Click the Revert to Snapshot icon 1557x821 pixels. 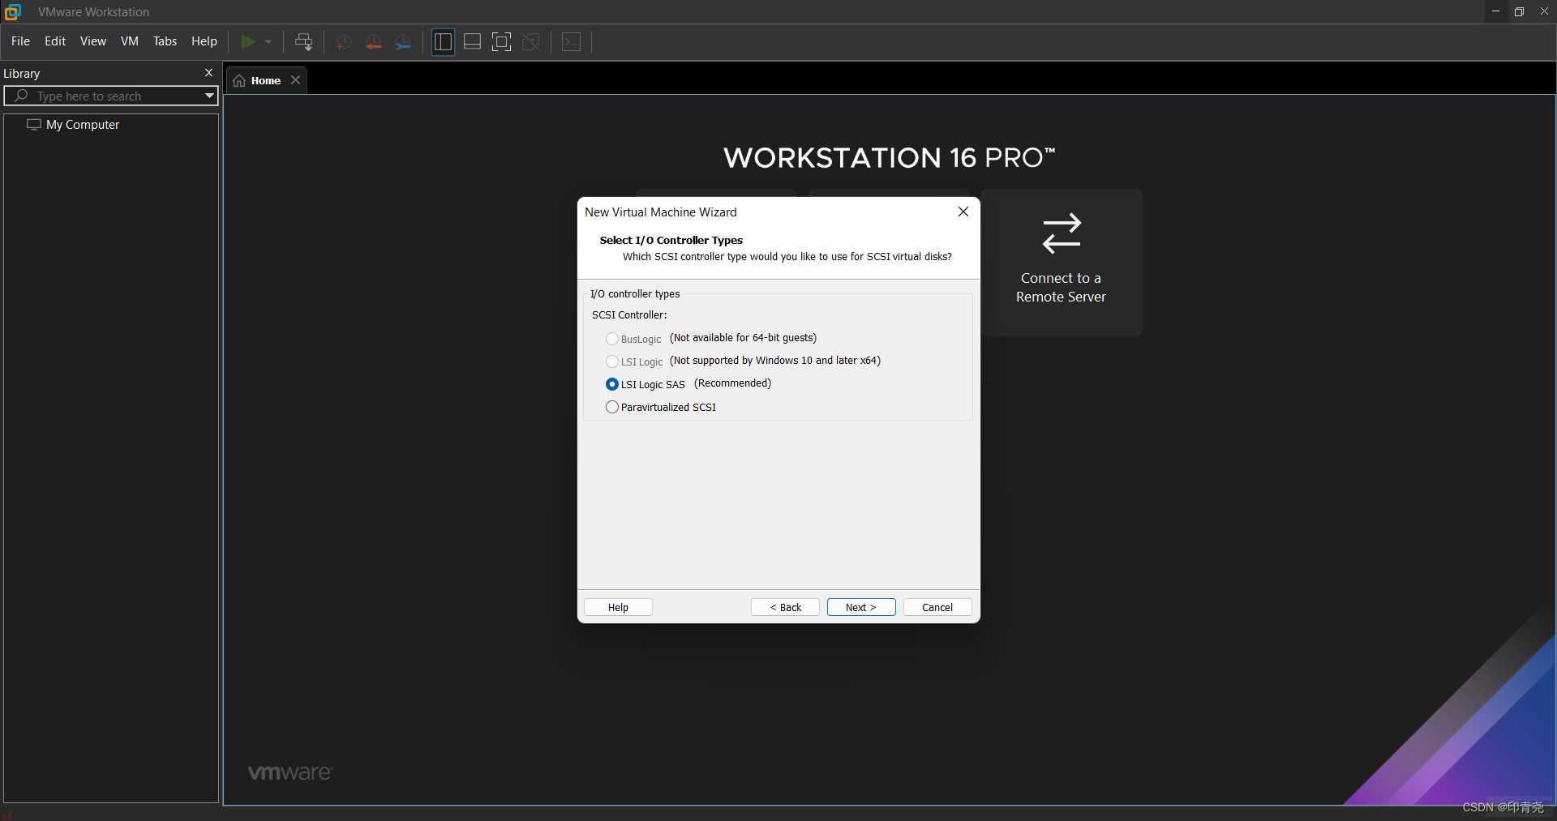pos(374,42)
